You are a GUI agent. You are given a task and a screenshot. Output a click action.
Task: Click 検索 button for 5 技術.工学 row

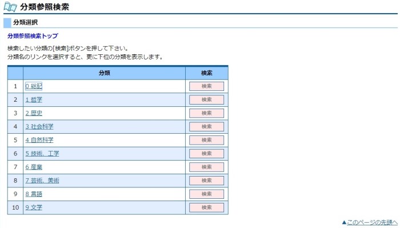[x=207, y=154]
